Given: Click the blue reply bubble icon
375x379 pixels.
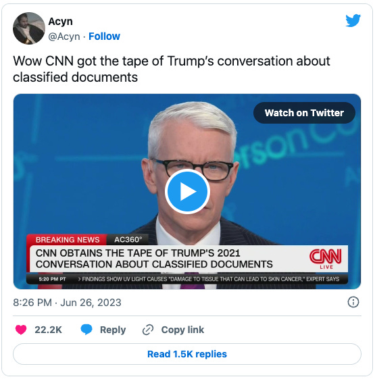Looking at the screenshot, I should tap(86, 330).
